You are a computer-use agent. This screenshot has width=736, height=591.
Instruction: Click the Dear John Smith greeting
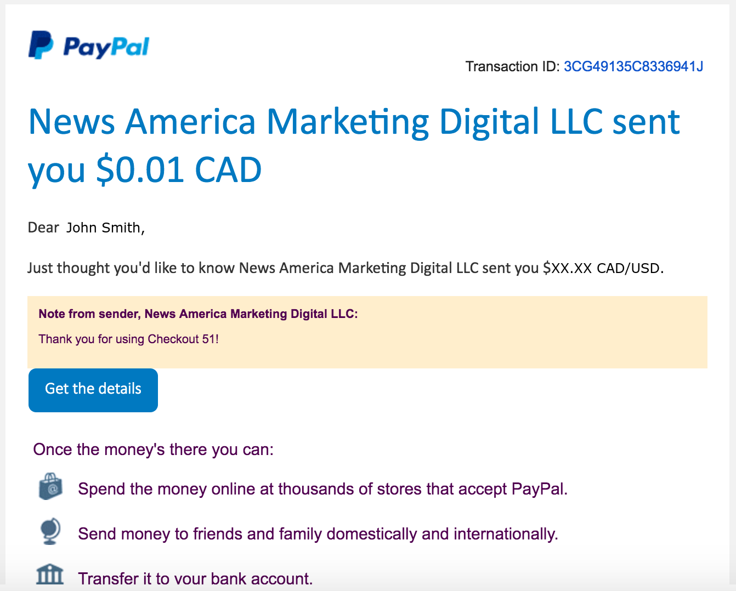[86, 228]
